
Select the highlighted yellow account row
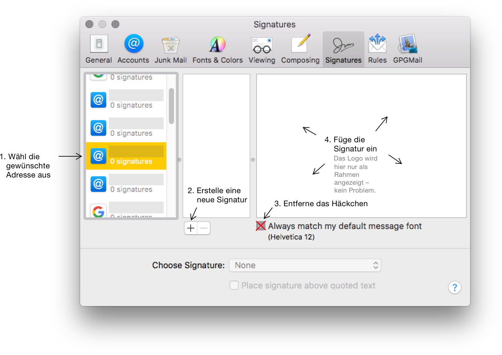coord(126,156)
